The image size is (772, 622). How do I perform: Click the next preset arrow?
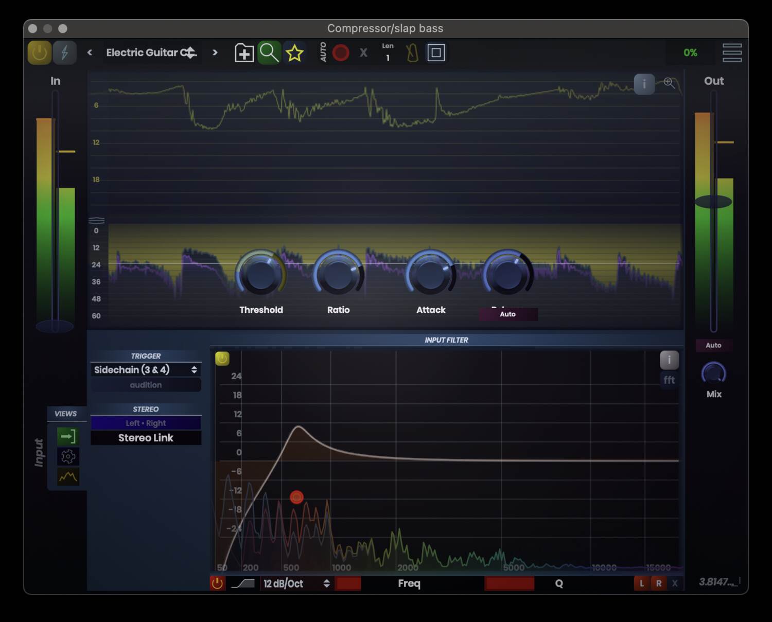click(x=215, y=52)
